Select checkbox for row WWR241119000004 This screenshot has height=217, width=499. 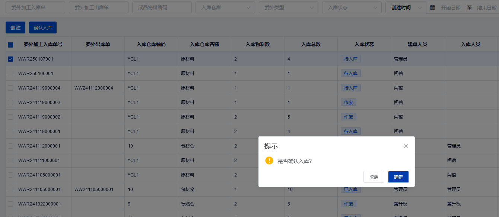pos(10,88)
